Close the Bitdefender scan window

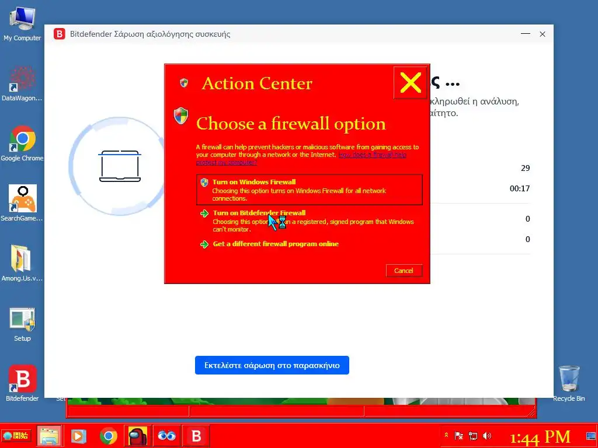(x=543, y=34)
